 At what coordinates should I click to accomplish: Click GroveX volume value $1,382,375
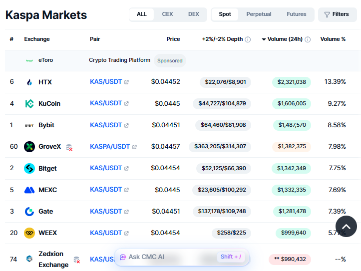coord(292,147)
